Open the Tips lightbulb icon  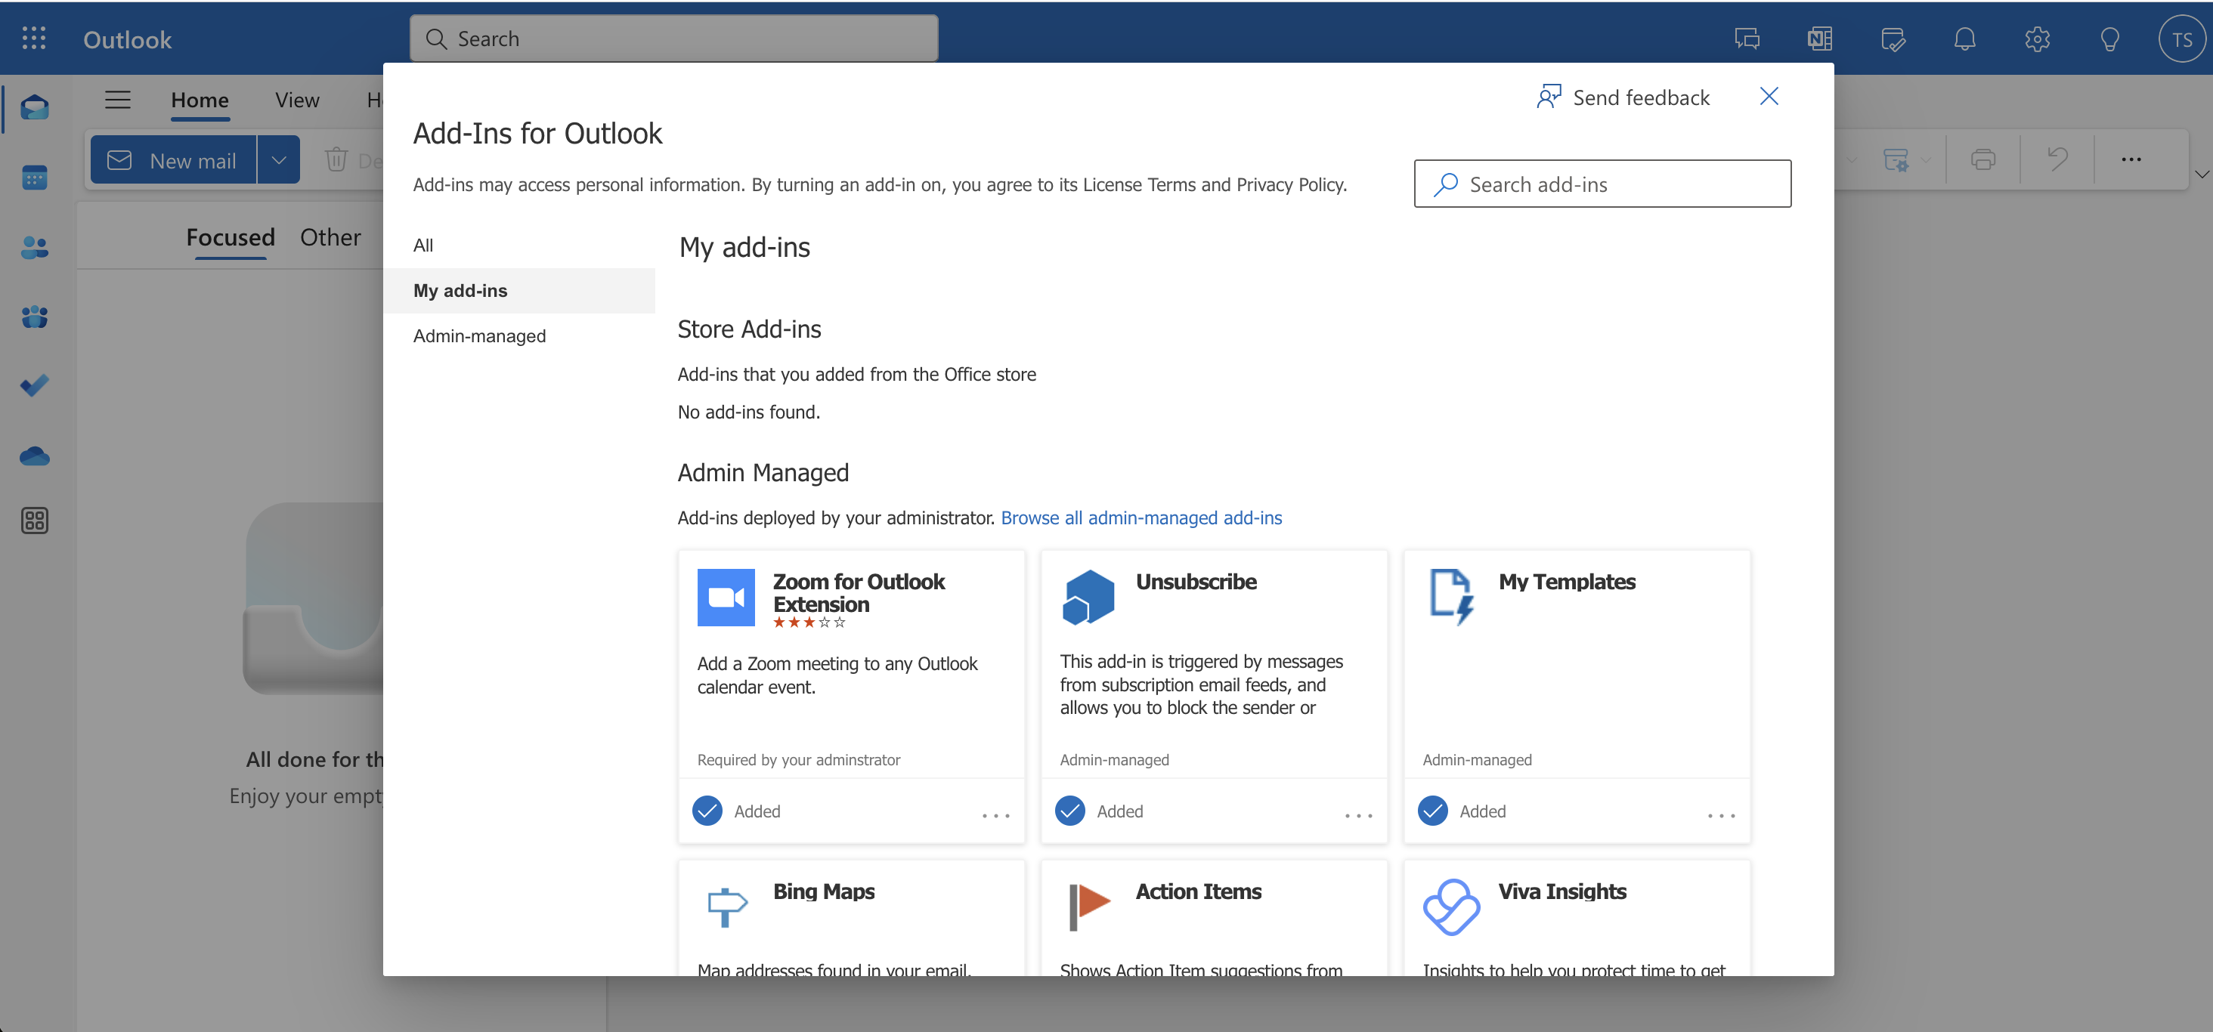point(2110,39)
